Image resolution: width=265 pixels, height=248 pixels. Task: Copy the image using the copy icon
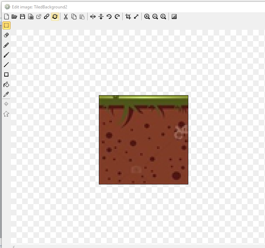click(74, 17)
